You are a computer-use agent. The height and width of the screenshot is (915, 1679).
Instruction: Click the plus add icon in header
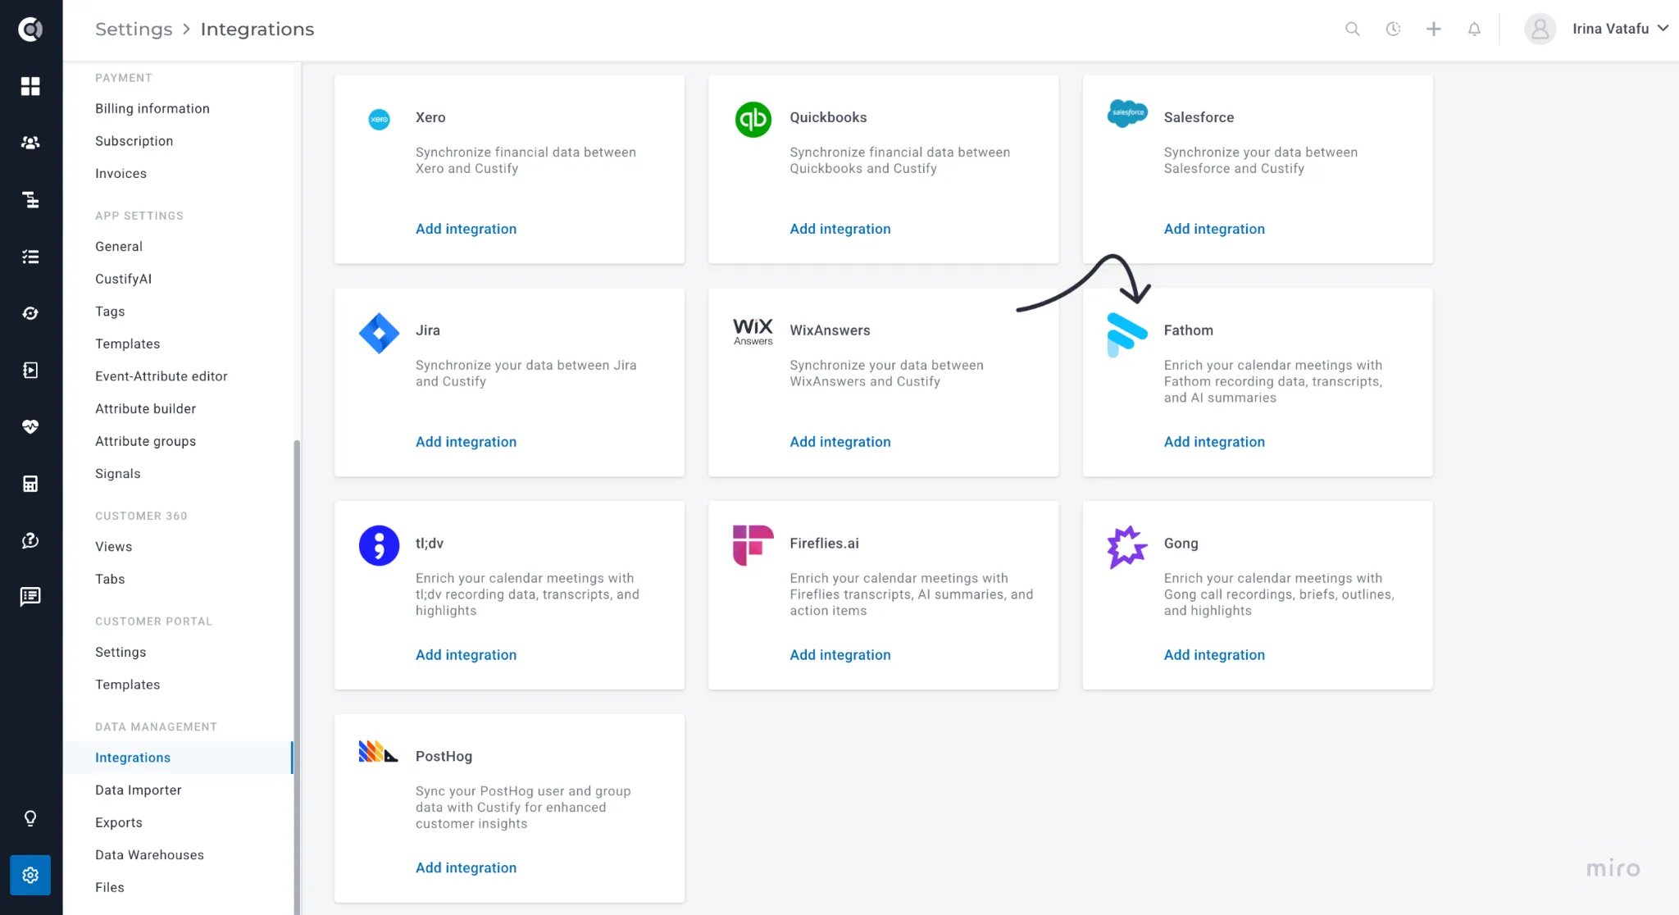(1434, 29)
